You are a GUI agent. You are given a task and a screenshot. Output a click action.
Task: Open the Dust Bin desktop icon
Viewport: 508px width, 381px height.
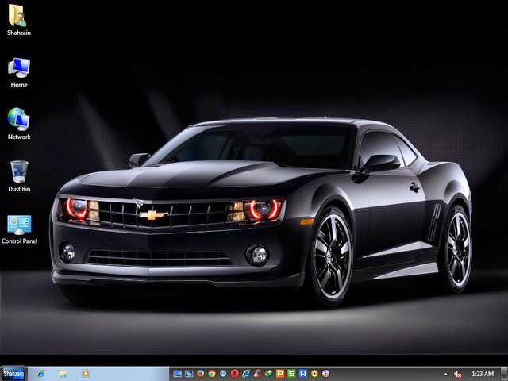[x=19, y=176]
